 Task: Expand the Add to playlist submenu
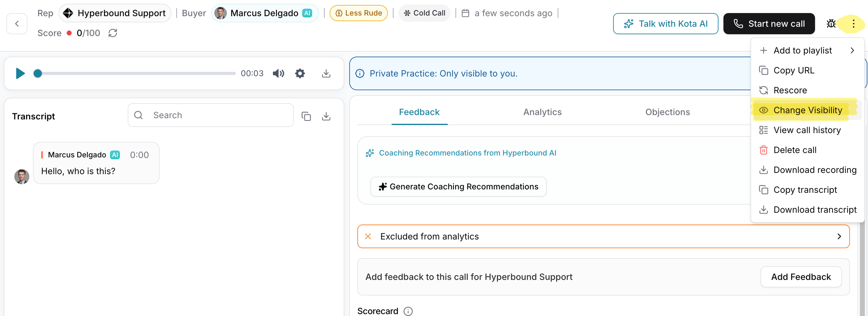(807, 50)
